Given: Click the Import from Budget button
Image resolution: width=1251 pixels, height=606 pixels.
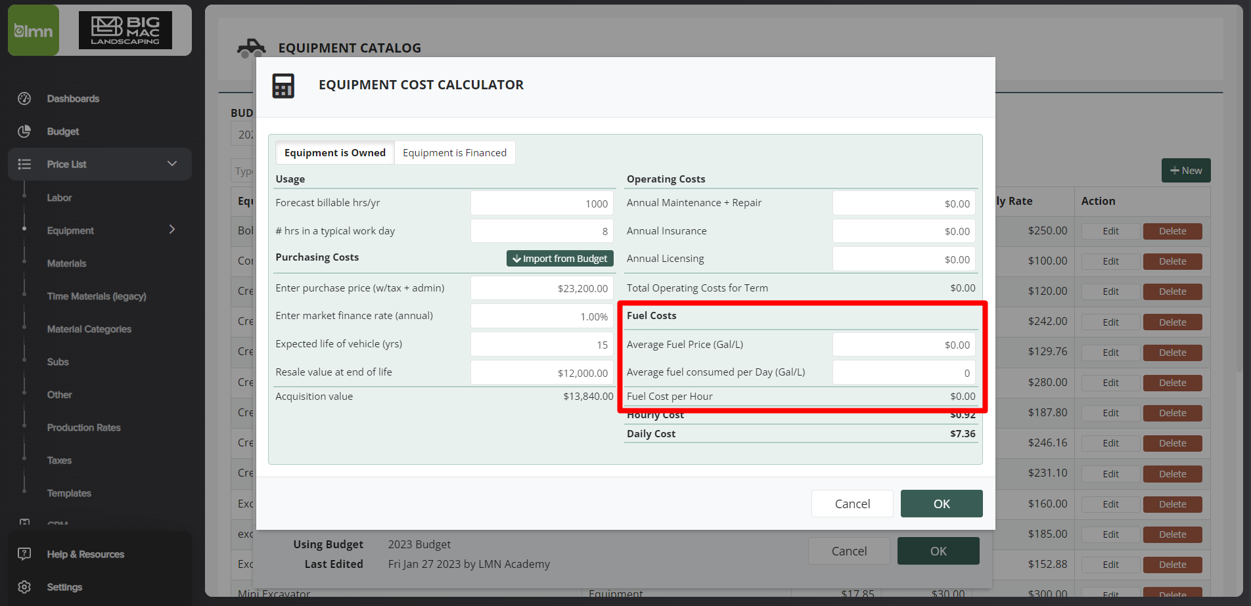Looking at the screenshot, I should (560, 259).
